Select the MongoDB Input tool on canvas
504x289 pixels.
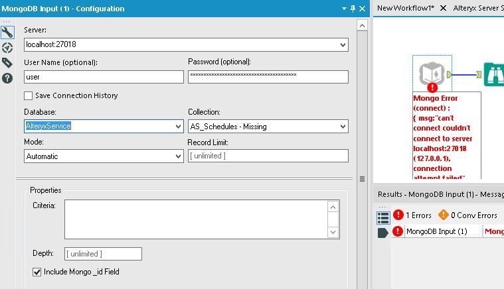click(x=432, y=74)
